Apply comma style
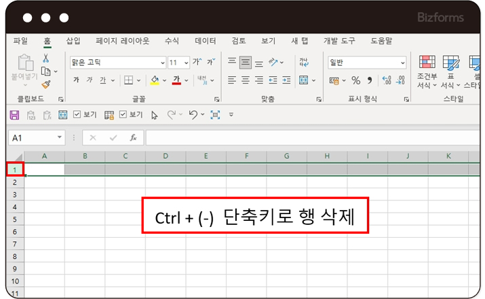485x299 pixels. pos(370,81)
